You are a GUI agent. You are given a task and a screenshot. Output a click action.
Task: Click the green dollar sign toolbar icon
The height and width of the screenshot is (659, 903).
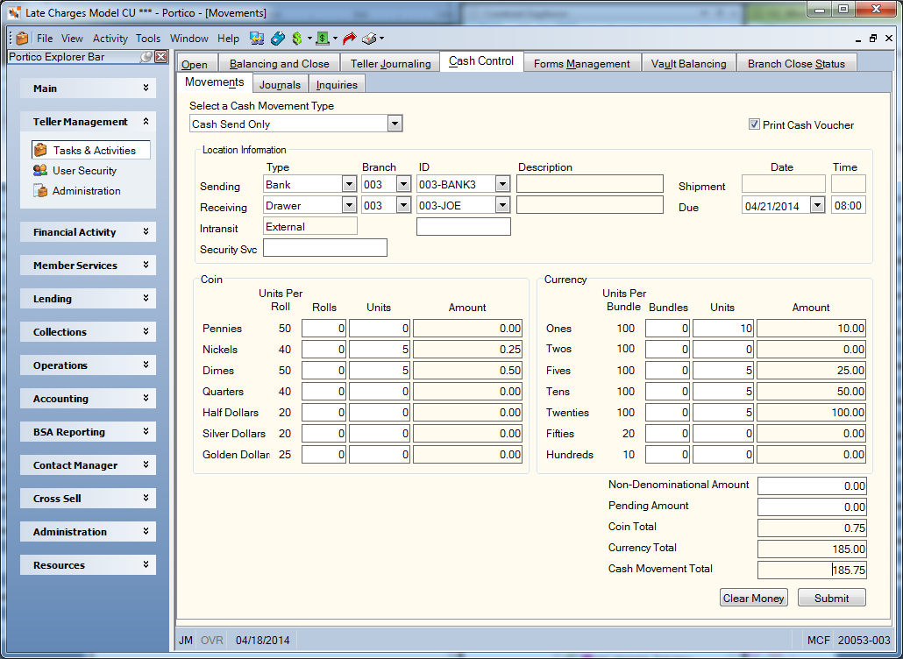(297, 39)
